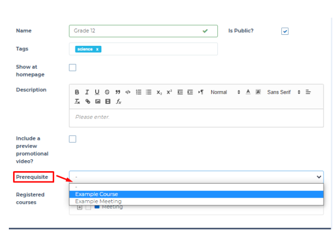The height and width of the screenshot is (233, 335).
Task: Click the formula fx icon
Action: (118, 101)
